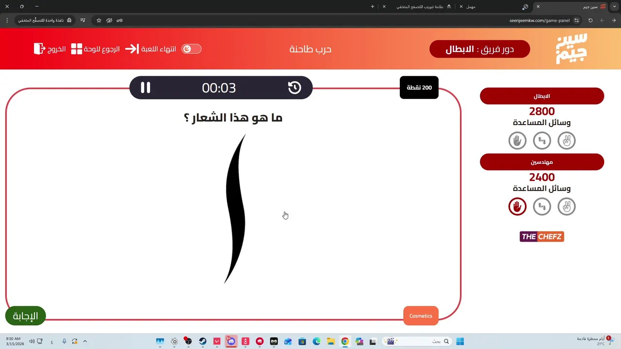Open The Chefz sponsor logo
This screenshot has width=621, height=349.
pyautogui.click(x=542, y=237)
